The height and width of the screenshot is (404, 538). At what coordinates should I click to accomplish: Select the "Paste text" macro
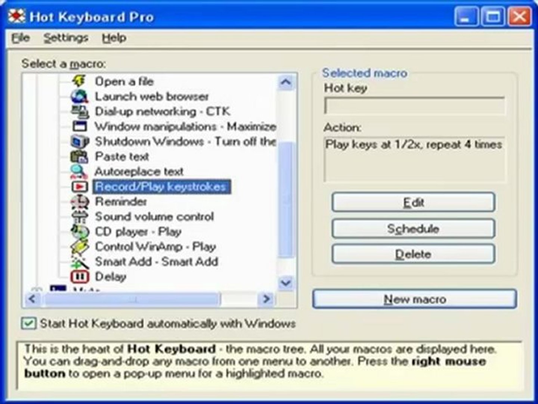[x=122, y=156]
